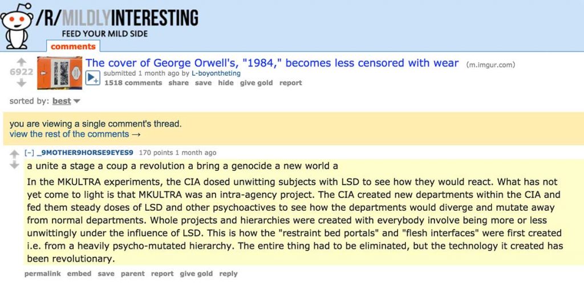
Task: Give gold to the post
Action: [x=256, y=83]
